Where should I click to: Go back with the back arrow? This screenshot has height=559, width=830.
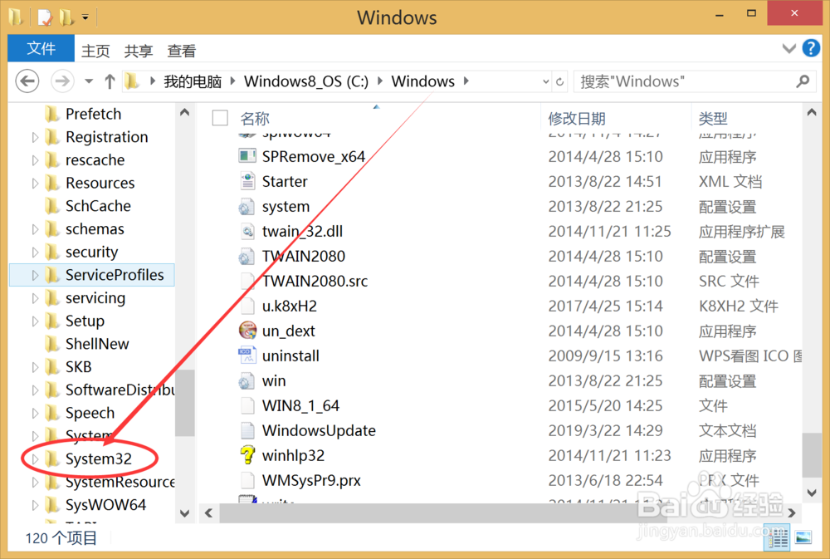click(x=27, y=81)
